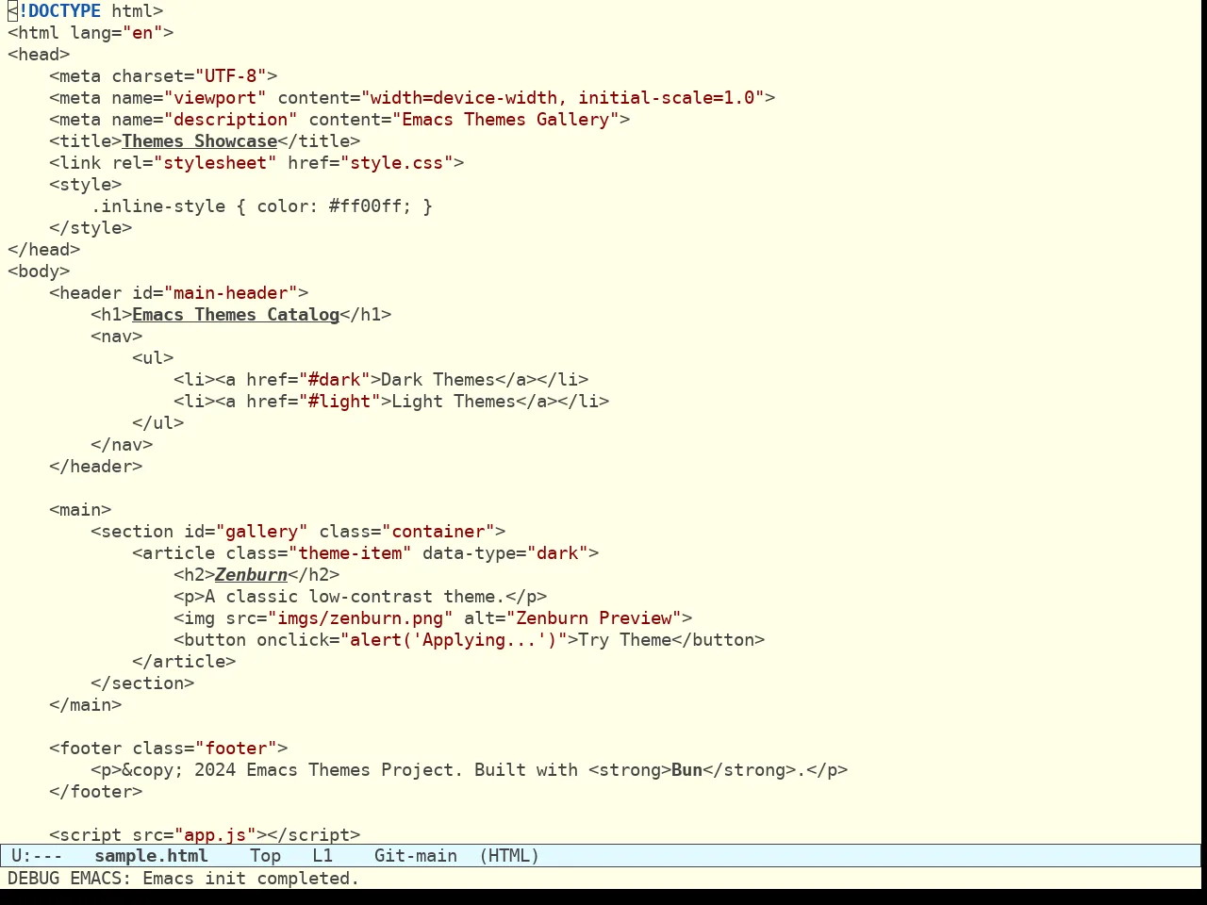This screenshot has width=1207, height=905.
Task: Click the buffer name sample.html in mode line
Action: (x=151, y=856)
